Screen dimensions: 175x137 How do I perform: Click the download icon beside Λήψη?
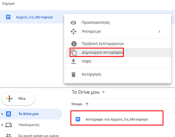pyautogui.click(x=73, y=61)
